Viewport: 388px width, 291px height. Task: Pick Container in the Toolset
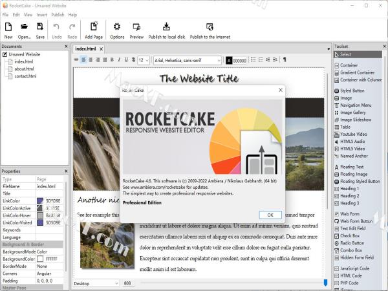(x=346, y=65)
